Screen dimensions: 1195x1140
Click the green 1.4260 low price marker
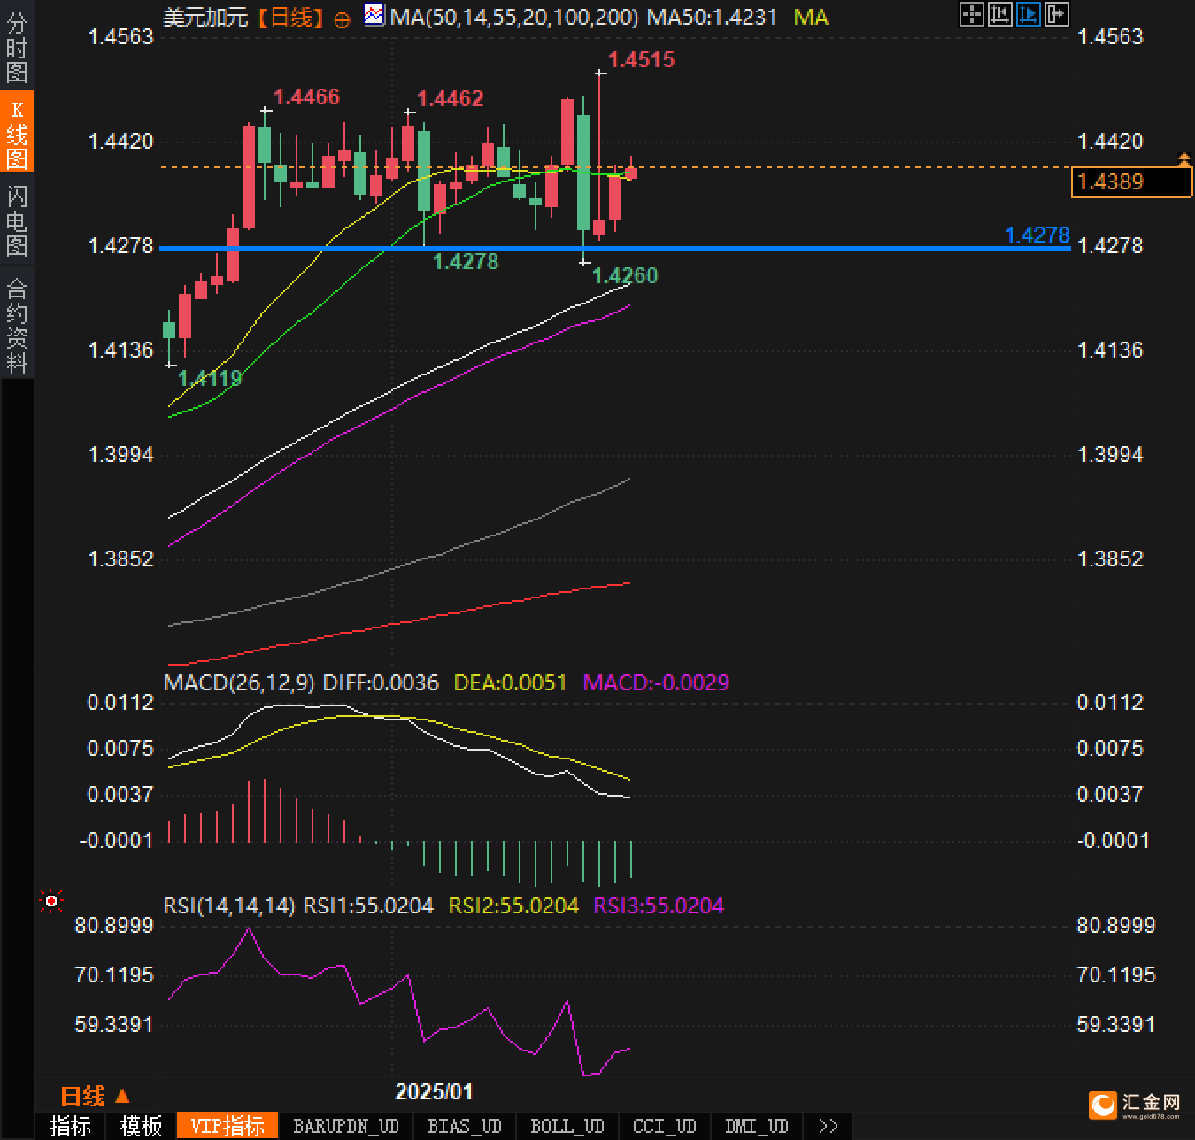pos(625,275)
